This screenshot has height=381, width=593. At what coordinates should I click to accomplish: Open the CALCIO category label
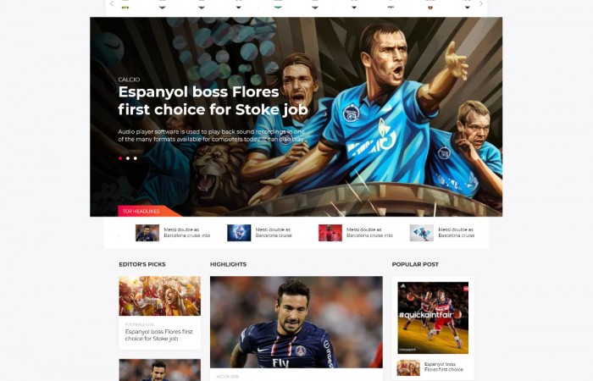(x=129, y=80)
